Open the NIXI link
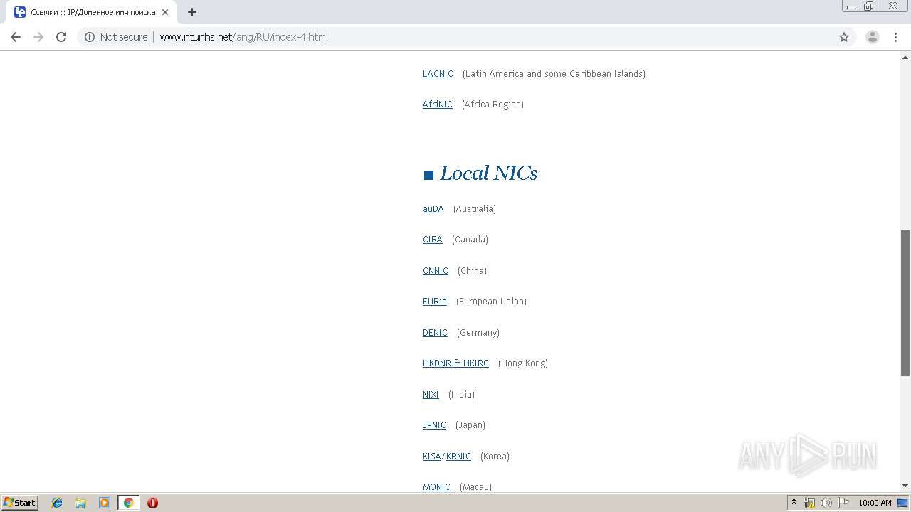The height and width of the screenshot is (512, 911). [x=431, y=394]
